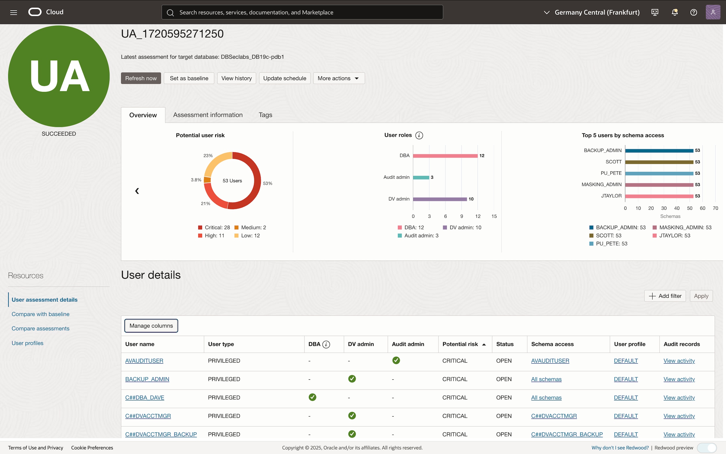
Task: Switch to the Assessment information tab
Action: pyautogui.click(x=207, y=115)
